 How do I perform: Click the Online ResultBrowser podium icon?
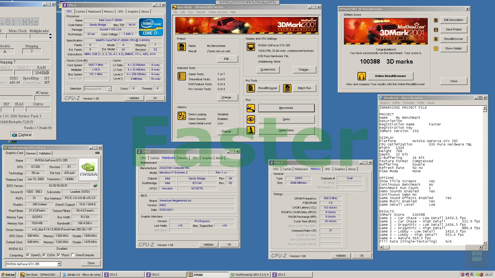point(362,76)
